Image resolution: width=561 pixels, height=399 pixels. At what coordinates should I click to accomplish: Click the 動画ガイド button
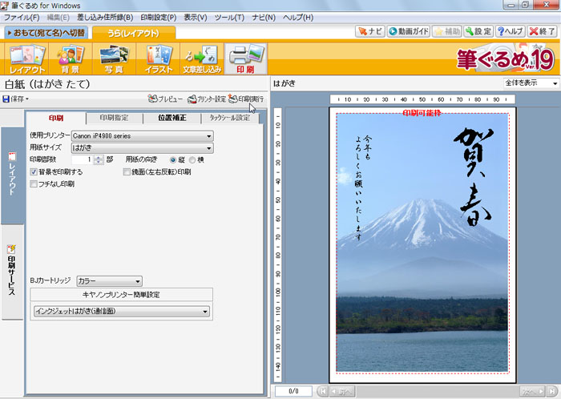pos(407,32)
